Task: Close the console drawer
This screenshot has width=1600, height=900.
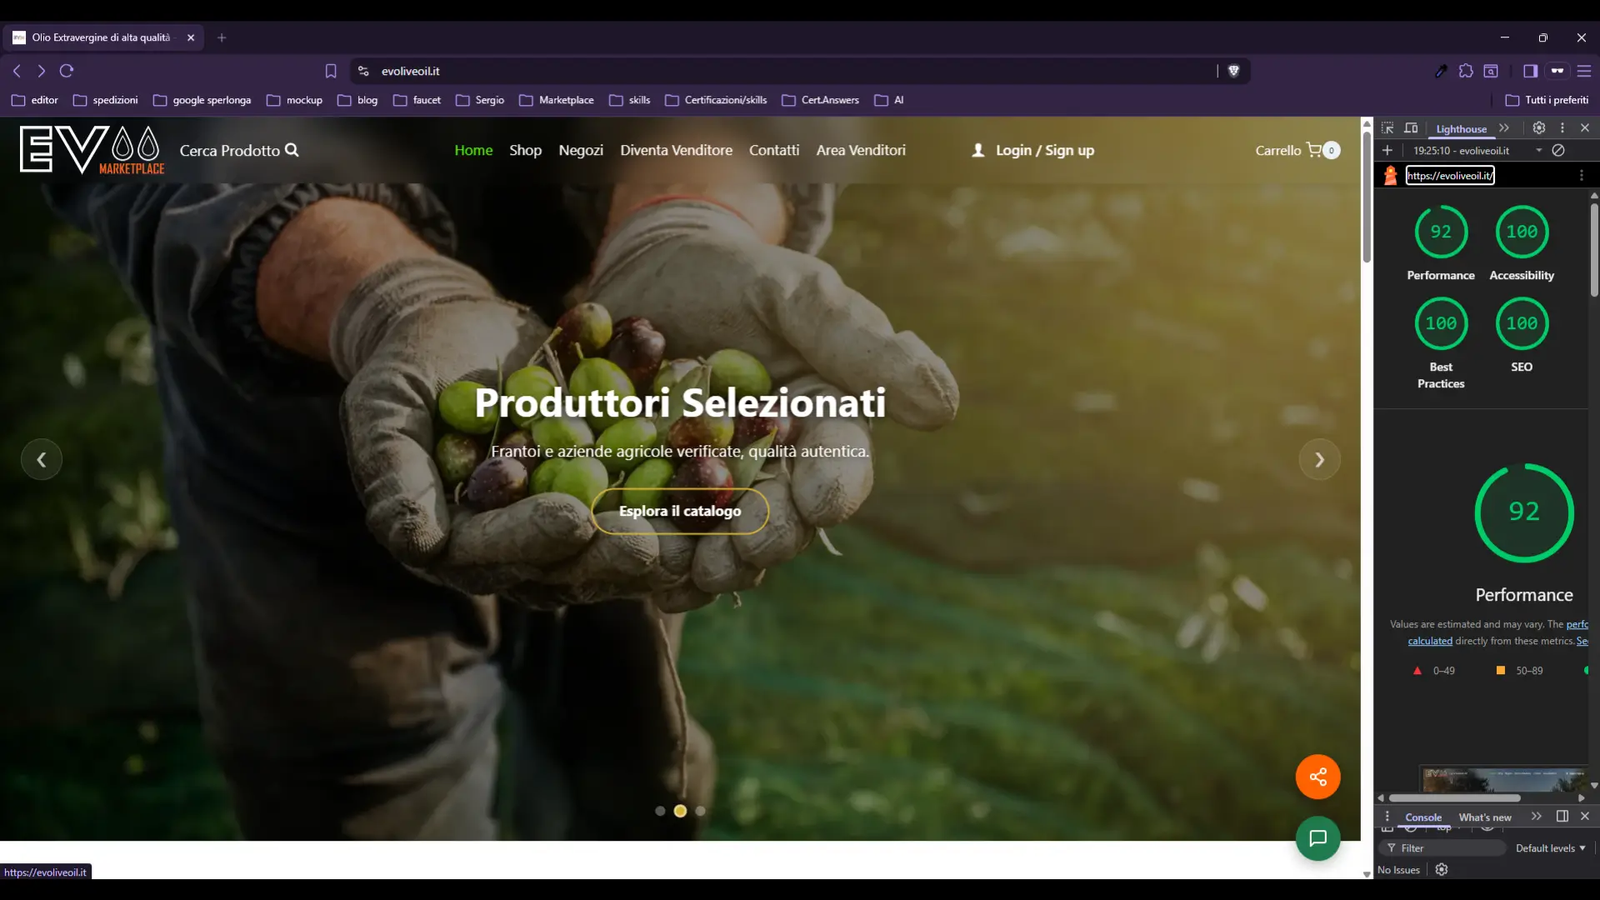Action: click(x=1585, y=817)
